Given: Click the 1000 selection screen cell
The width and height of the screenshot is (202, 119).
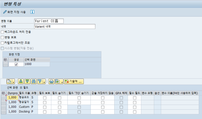Looking at the screenshot, I should coord(37,64).
